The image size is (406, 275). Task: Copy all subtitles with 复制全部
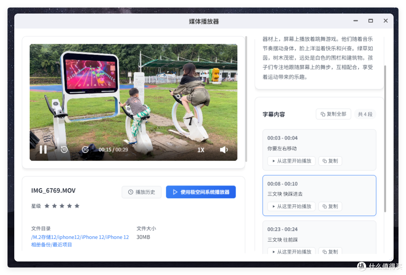pos(333,114)
